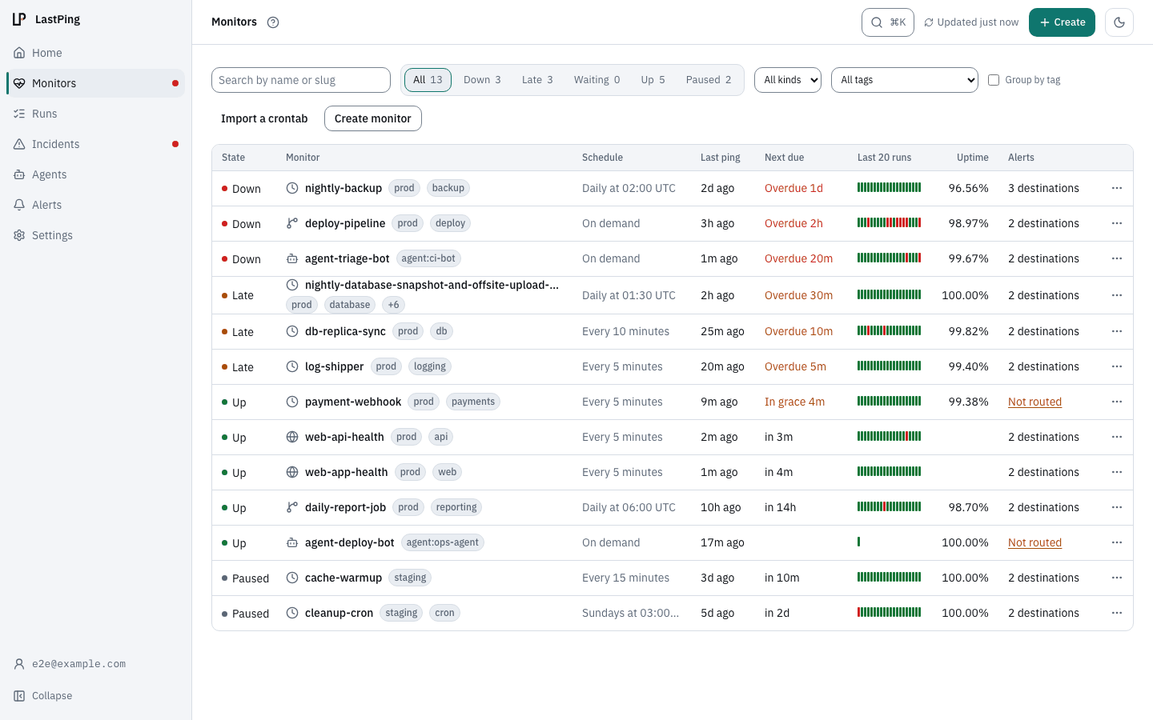Image resolution: width=1153 pixels, height=720 pixels.
Task: Open Settings gear in sidebar
Action: point(95,235)
